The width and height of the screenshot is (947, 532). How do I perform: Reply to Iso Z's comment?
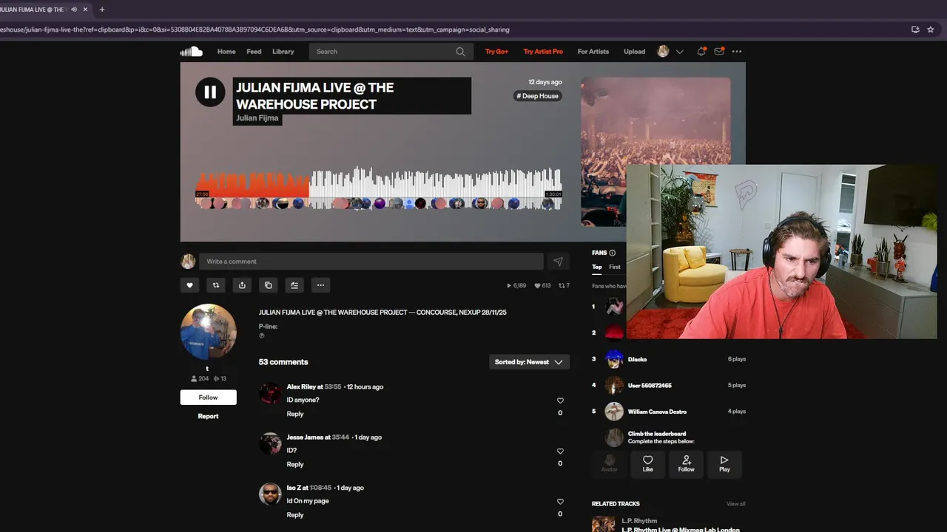click(x=295, y=515)
